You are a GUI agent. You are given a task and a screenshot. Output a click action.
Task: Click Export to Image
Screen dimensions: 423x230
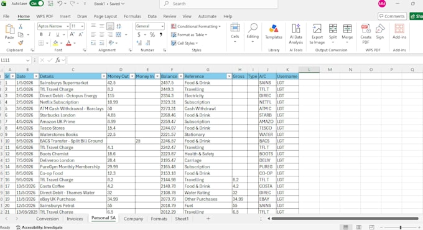coord(317,34)
